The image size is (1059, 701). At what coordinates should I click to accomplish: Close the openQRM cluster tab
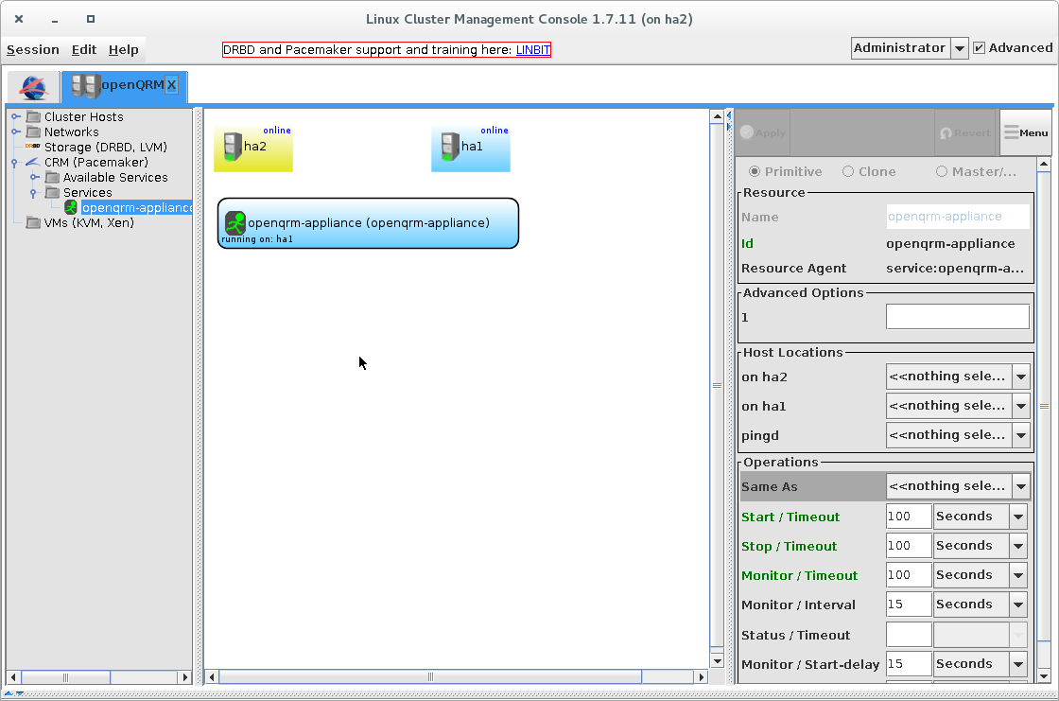171,85
